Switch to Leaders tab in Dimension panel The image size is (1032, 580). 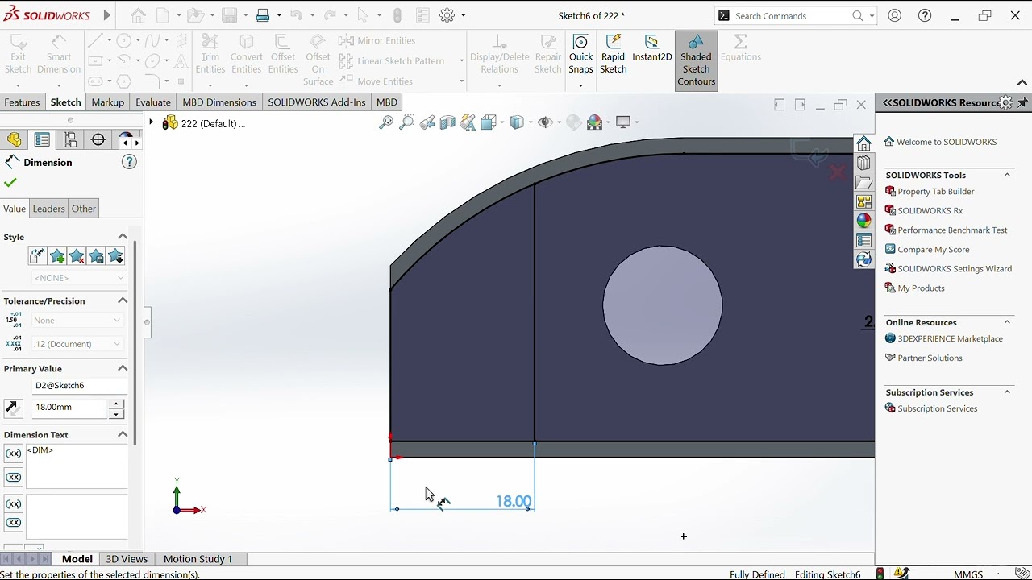pos(48,209)
